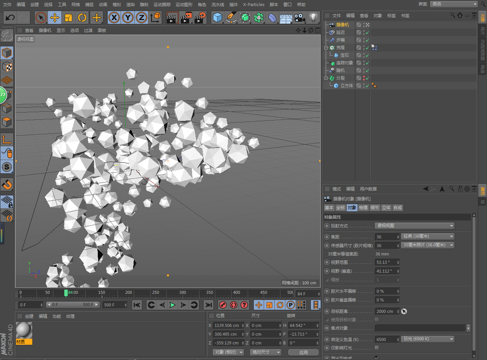This screenshot has height=360, width=487.
Task: Collapse the 克隆 tree node
Action: (326, 48)
